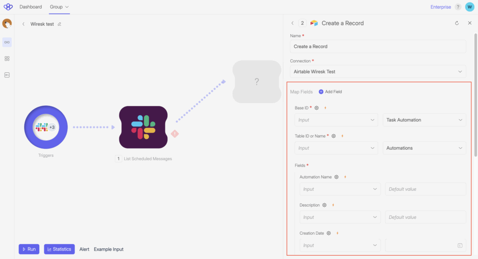Click the Name text field
The width and height of the screenshot is (478, 259).
pos(378,47)
